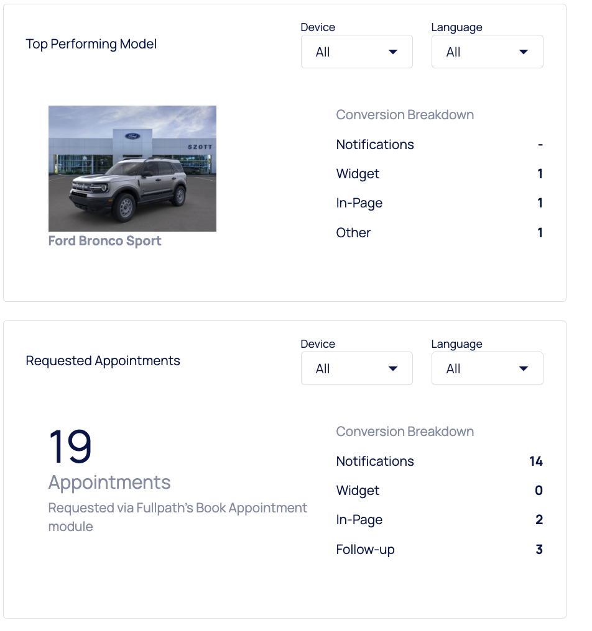Screen dimensions: 592x631
Task: Expand the Device filter for Requested Appointments
Action: click(x=356, y=368)
